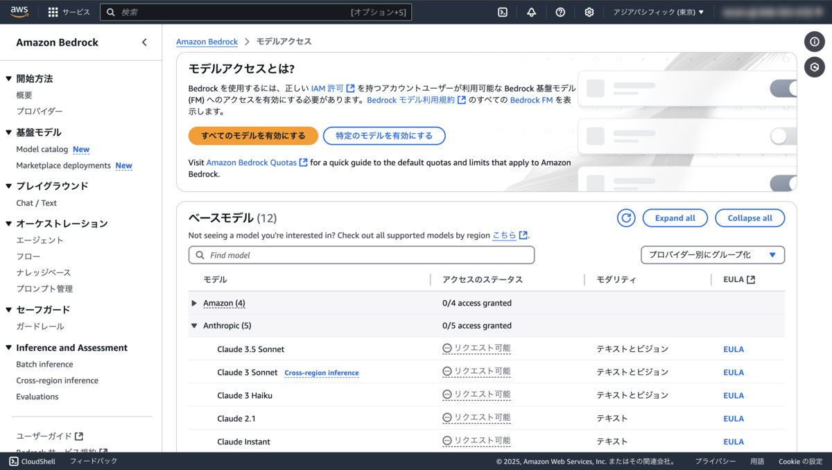Click the Amazon Bedrock breadcrumb link
This screenshot has height=470, width=832.
point(207,42)
